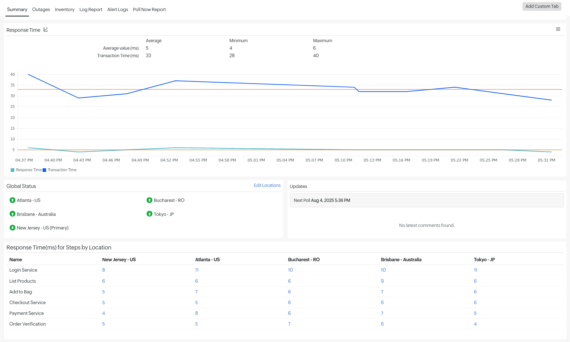Screen dimensions: 570x342
Task: Switch to the Outages tab
Action: [41, 9]
